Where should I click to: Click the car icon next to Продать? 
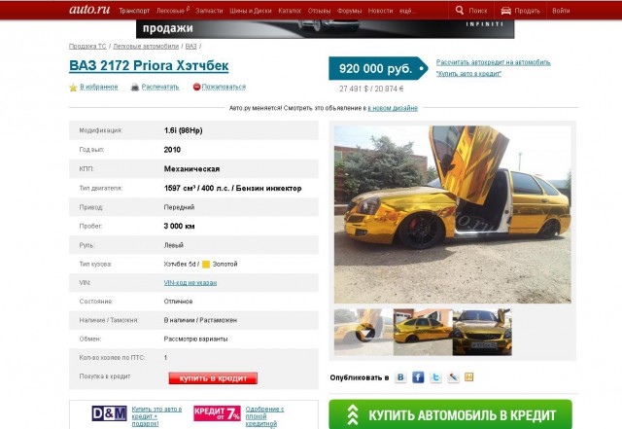pyautogui.click(x=505, y=11)
